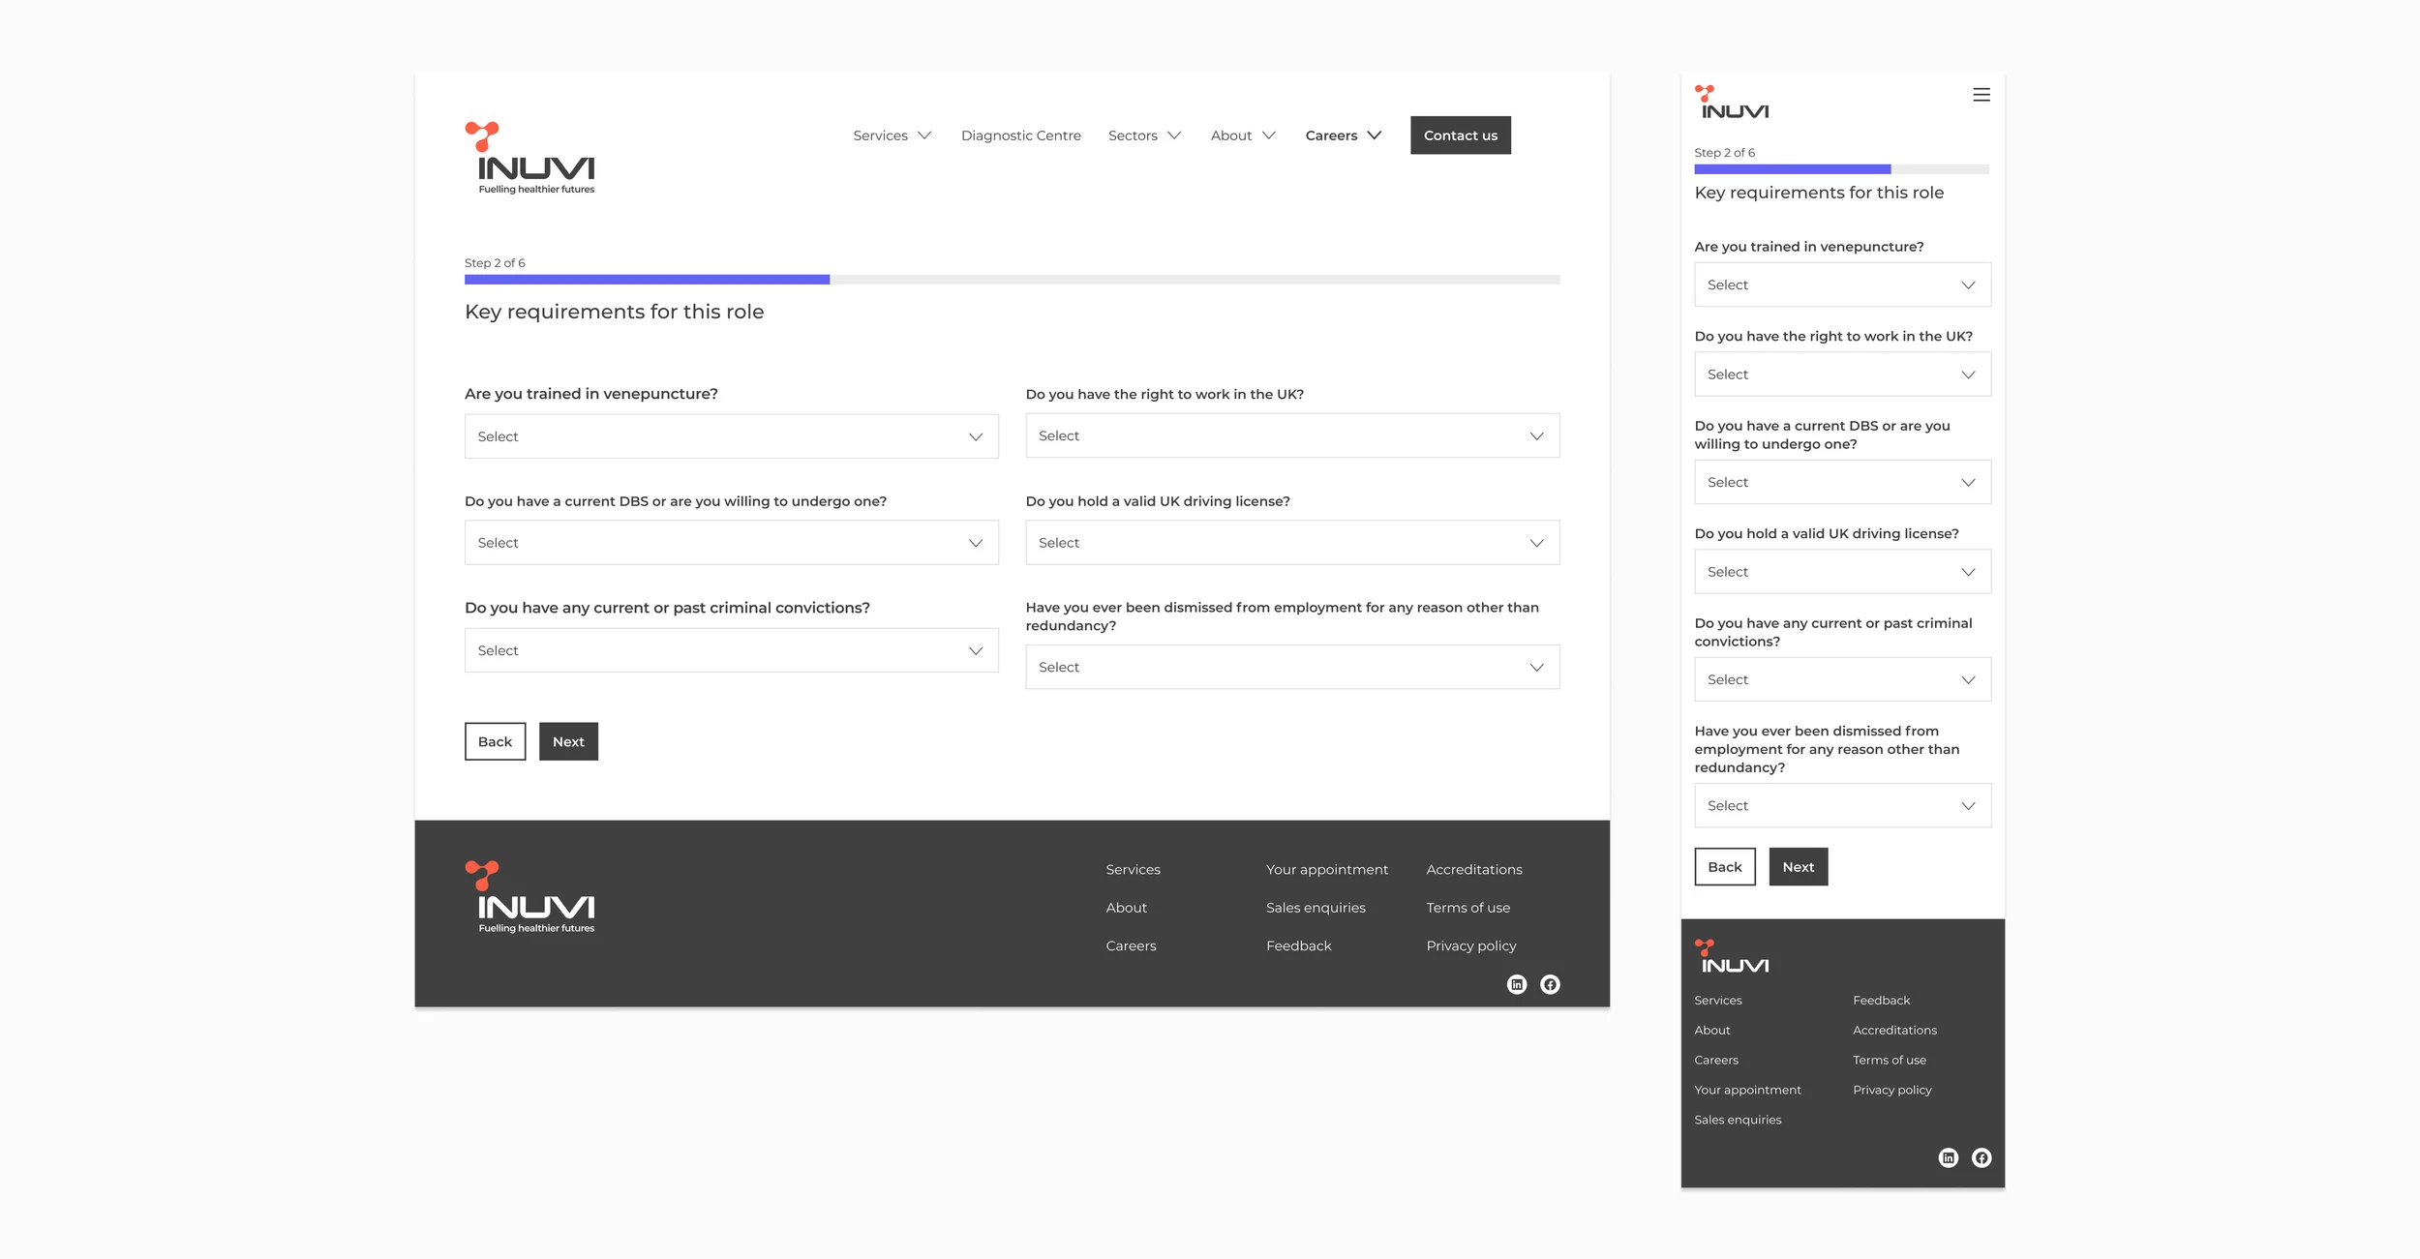Open Accreditations link in mobile footer
The height and width of the screenshot is (1259, 2420).
tap(1894, 1031)
